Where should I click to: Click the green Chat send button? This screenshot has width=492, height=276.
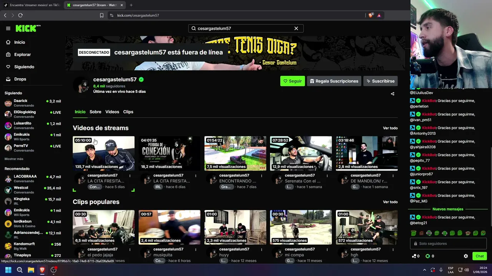[480, 256]
